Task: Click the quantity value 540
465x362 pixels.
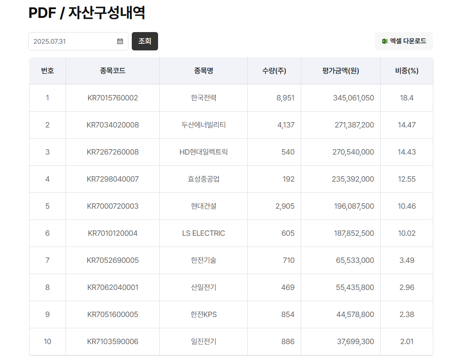Action: (288, 152)
